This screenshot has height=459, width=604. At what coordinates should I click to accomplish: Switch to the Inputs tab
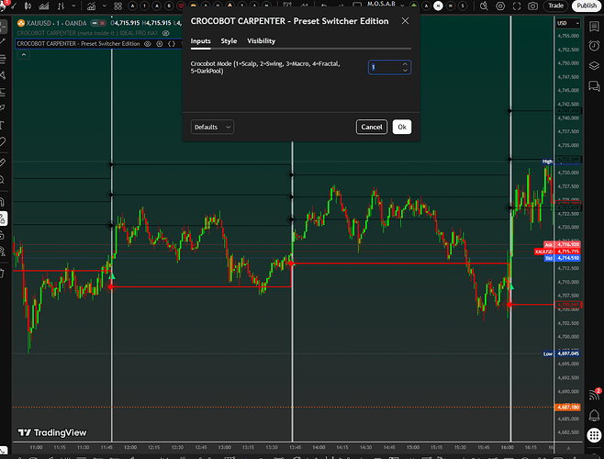point(201,41)
